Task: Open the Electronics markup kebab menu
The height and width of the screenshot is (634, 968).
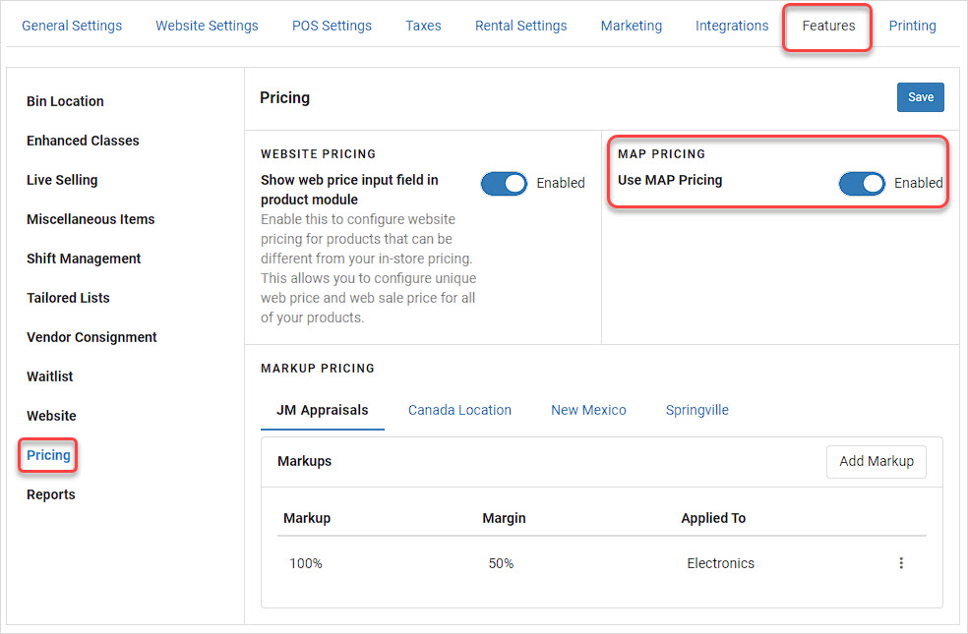Action: pyautogui.click(x=901, y=562)
